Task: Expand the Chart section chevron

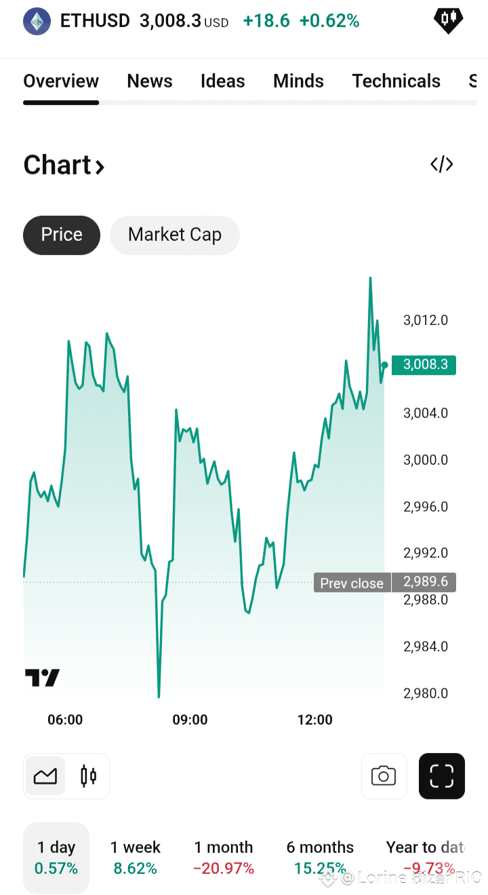Action: [x=100, y=166]
